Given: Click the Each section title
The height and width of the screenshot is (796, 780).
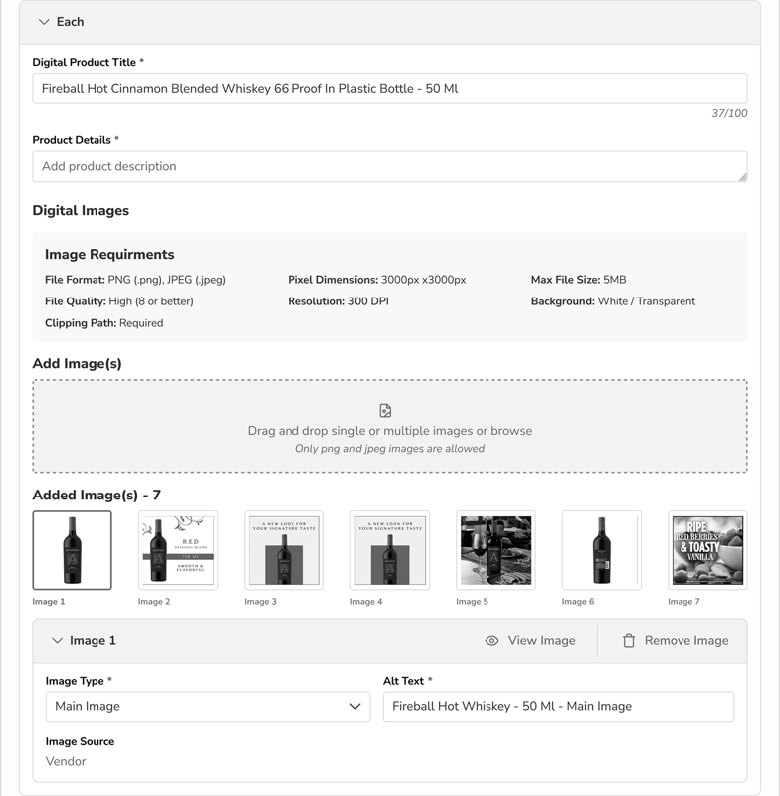Looking at the screenshot, I should click(x=70, y=22).
